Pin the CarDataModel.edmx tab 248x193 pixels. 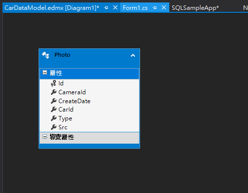pyautogui.click(x=106, y=7)
